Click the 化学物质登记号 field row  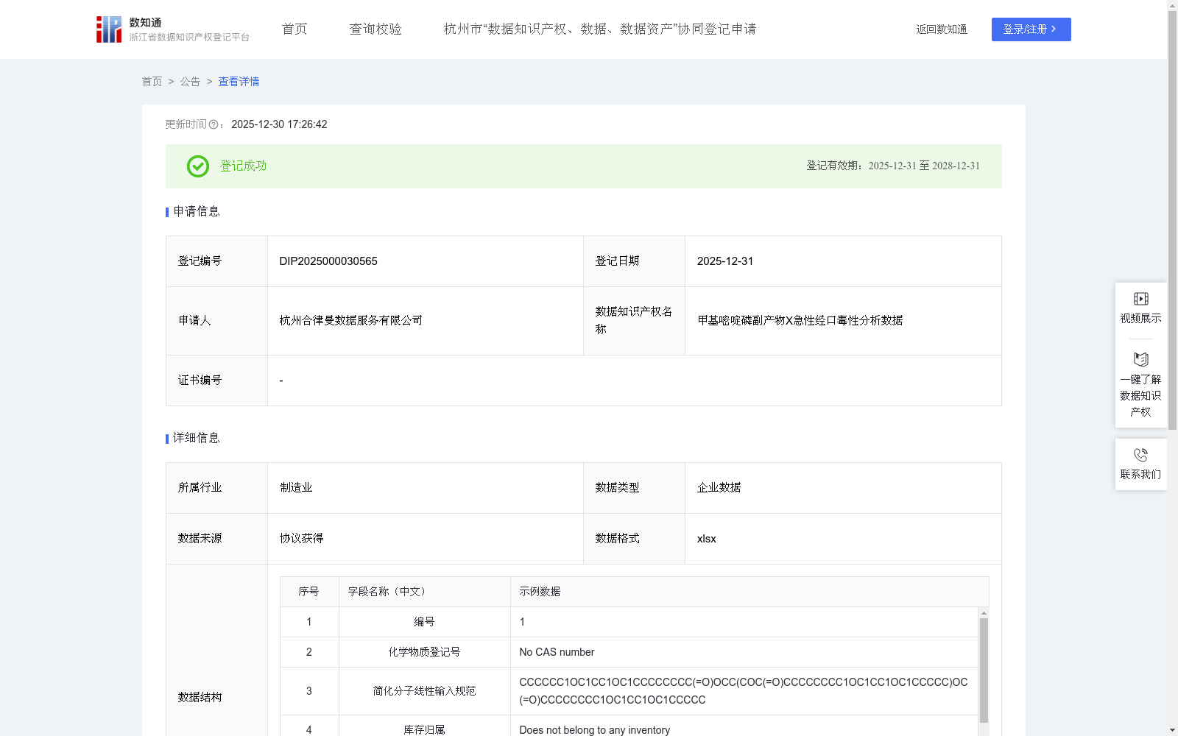pos(629,652)
